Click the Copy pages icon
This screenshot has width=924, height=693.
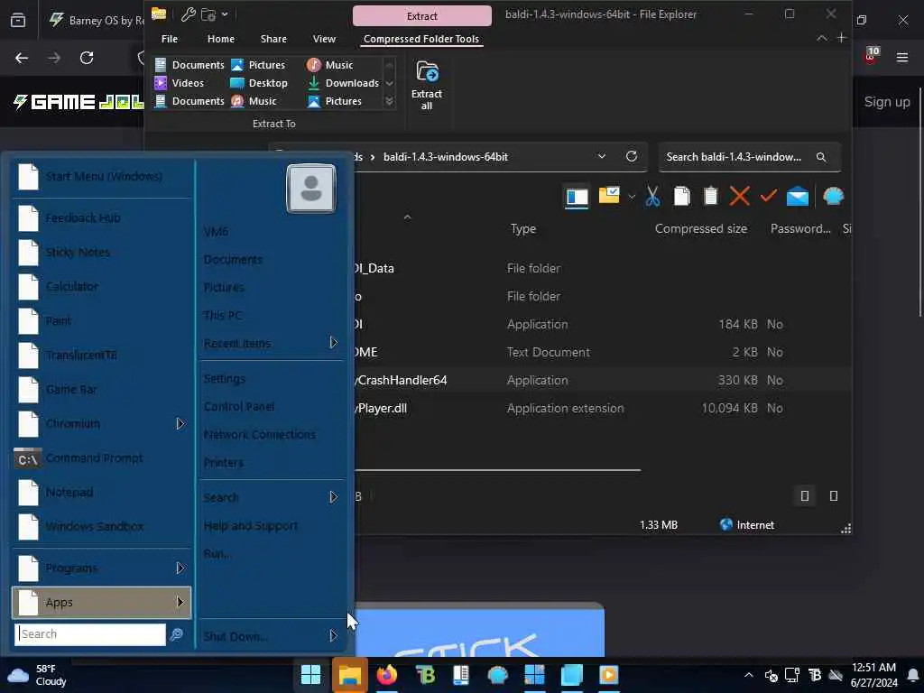[682, 196]
